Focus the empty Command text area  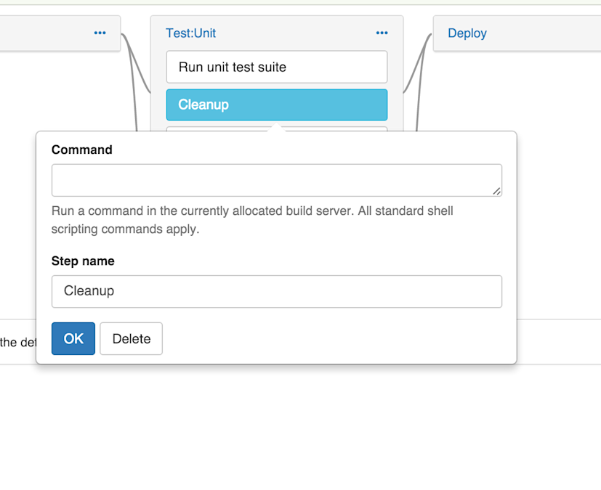click(x=276, y=179)
